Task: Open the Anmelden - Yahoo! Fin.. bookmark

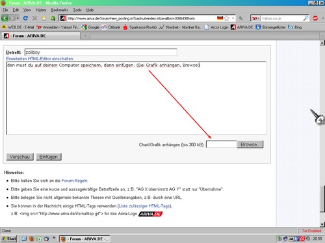Action: (x=58, y=27)
